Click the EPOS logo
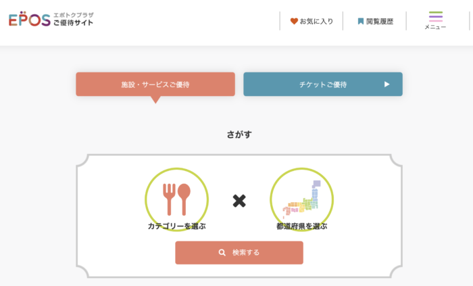The height and width of the screenshot is (286, 473). [x=29, y=20]
